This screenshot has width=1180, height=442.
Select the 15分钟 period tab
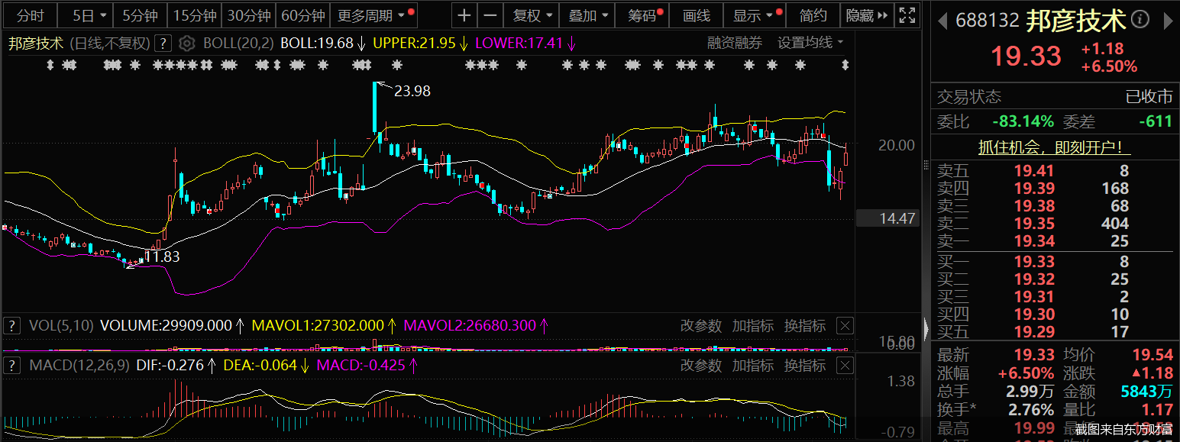194,15
